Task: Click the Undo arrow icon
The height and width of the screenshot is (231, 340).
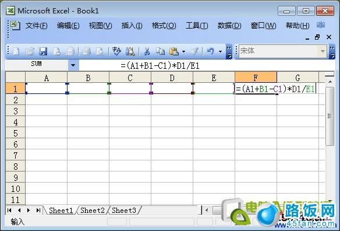Action: [x=210, y=51]
